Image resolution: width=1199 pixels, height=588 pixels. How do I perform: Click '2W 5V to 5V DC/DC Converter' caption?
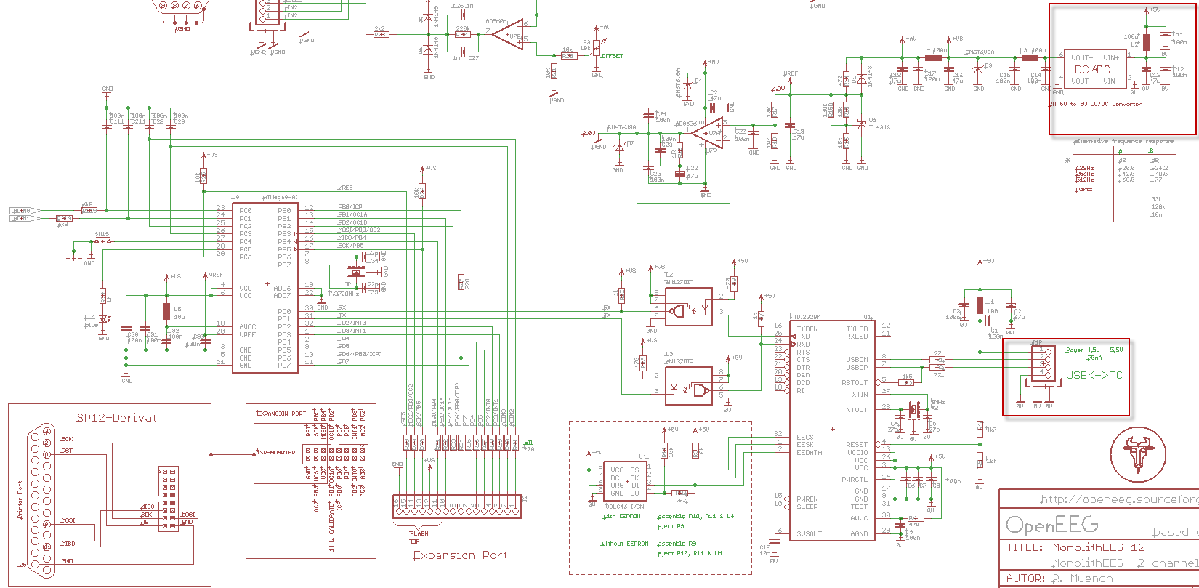pyautogui.click(x=1095, y=104)
